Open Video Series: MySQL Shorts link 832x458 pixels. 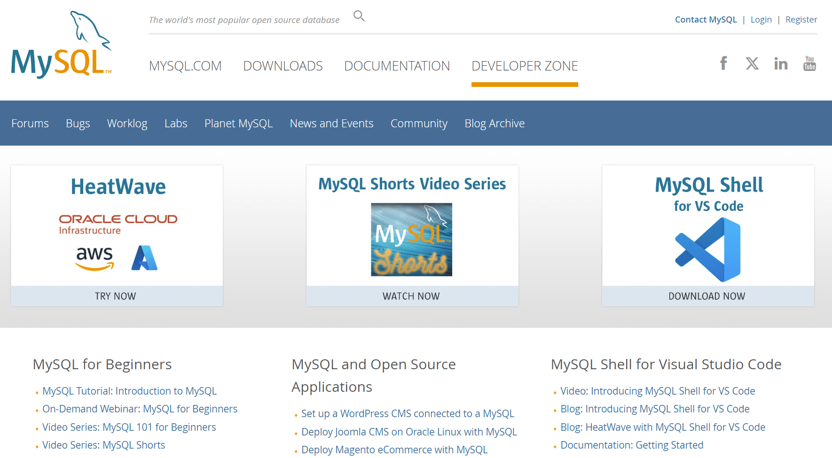104,445
